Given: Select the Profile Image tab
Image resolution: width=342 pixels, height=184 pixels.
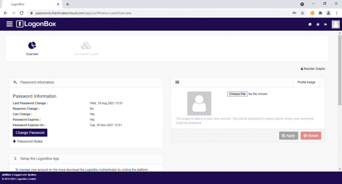Looking at the screenshot, I should (x=306, y=82).
